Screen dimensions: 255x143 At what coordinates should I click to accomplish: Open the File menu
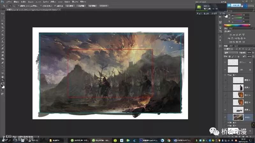[x=9, y=2]
